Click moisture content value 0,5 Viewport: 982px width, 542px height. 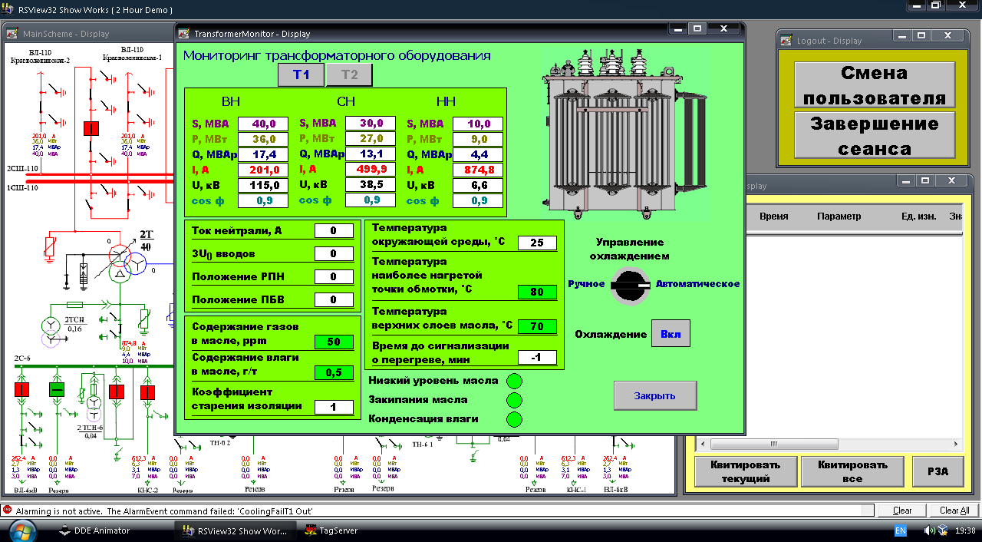(x=334, y=372)
